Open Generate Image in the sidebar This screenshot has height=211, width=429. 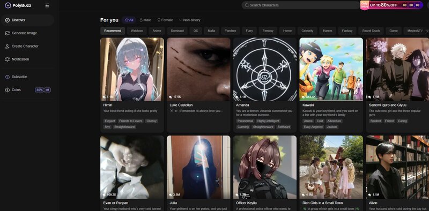pyautogui.click(x=27, y=33)
